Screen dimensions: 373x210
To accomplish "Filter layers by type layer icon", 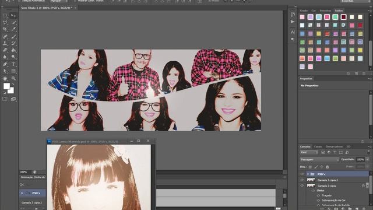I will point(335,152).
